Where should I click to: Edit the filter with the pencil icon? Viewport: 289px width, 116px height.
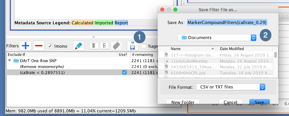click(x=79, y=46)
